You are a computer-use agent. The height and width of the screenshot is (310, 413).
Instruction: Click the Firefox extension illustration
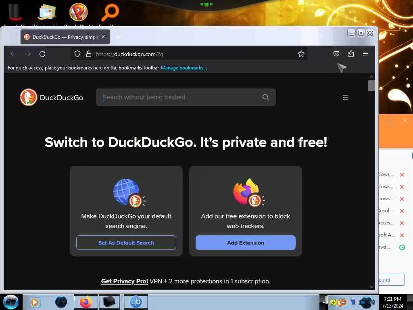click(x=248, y=193)
